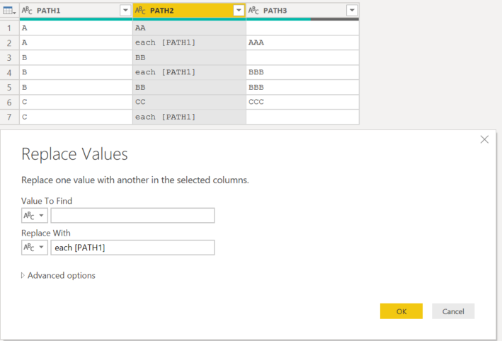Click the AAA cell in PATH3
The width and height of the screenshot is (502, 341).
click(302, 43)
